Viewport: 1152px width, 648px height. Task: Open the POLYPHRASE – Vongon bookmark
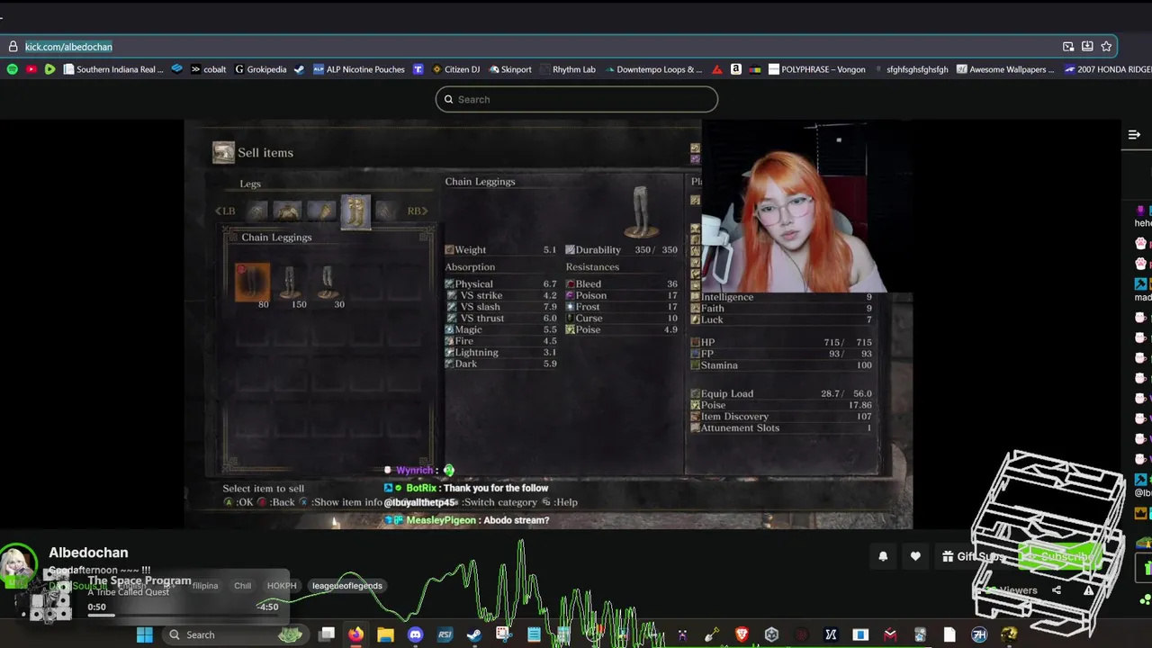tap(816, 69)
